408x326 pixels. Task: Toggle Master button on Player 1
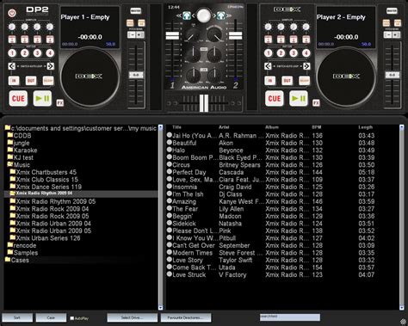(136, 11)
